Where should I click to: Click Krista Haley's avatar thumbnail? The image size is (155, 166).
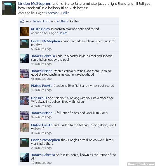25,31
